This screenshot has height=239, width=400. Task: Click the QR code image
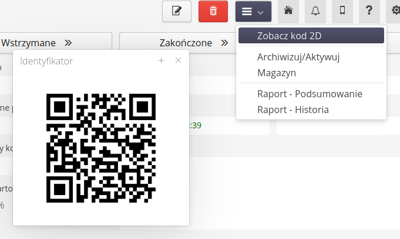coord(101,147)
